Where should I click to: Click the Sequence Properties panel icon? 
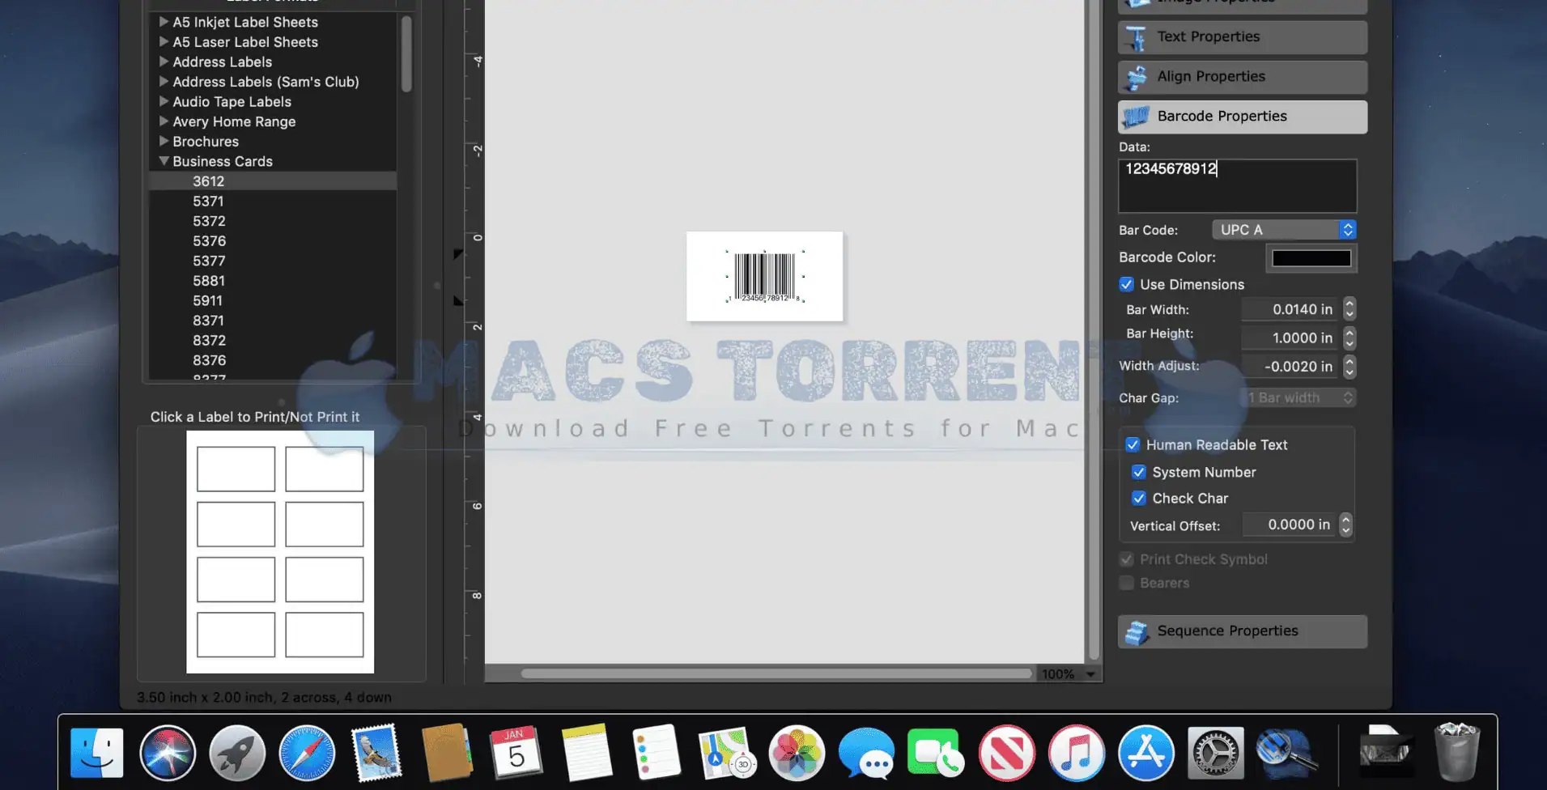click(1137, 632)
